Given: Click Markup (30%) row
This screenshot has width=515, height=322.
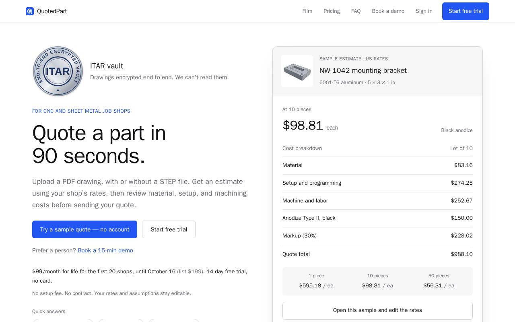Looking at the screenshot, I should click(377, 236).
